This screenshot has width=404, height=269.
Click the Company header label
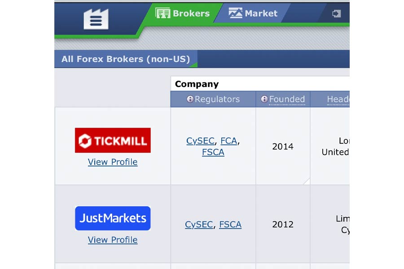[197, 84]
